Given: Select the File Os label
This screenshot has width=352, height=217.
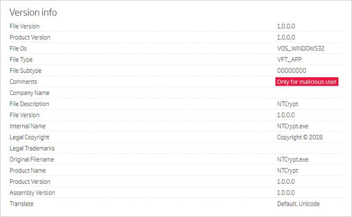Looking at the screenshot, I should (x=18, y=48).
